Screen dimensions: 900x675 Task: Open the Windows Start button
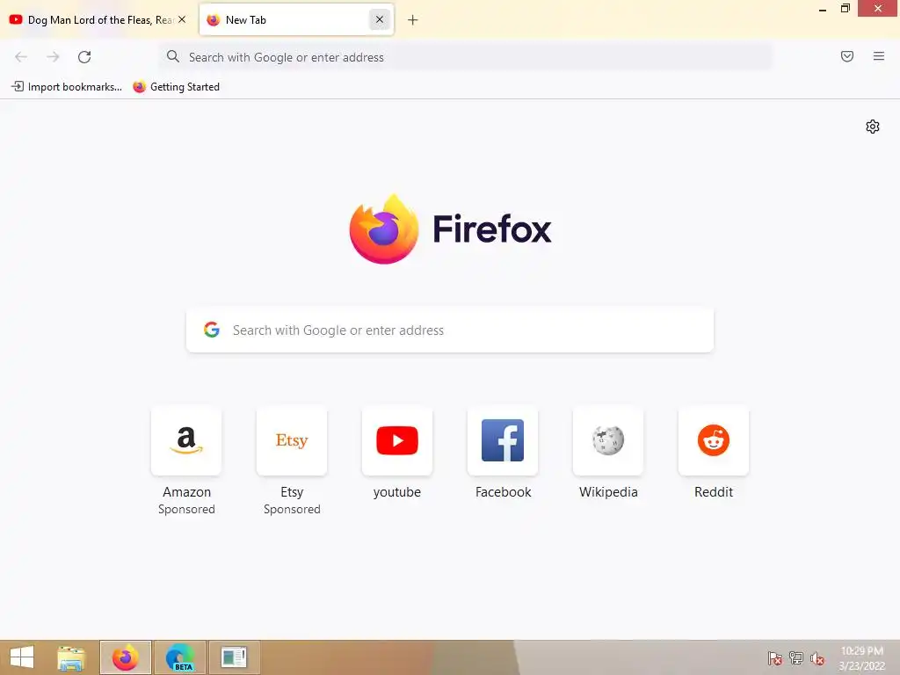(22, 657)
